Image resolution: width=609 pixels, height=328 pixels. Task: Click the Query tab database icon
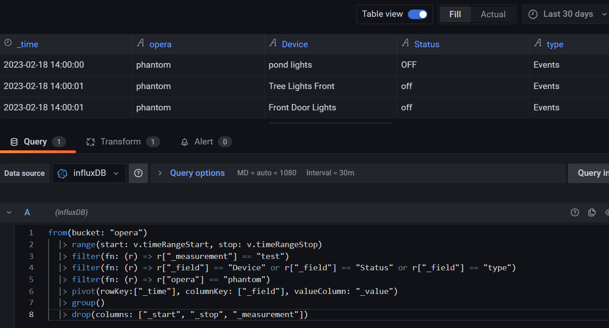[x=14, y=142]
